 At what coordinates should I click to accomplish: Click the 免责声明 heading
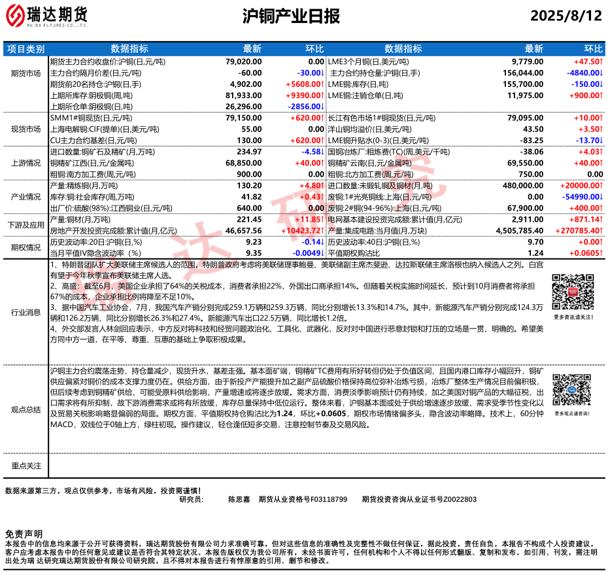[23, 534]
